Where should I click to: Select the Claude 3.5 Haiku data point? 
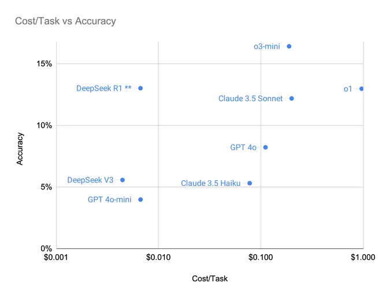[x=250, y=183]
